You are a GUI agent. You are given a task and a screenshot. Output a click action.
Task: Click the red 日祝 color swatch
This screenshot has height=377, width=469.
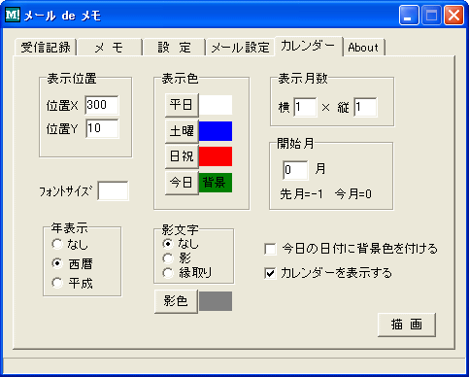(216, 156)
